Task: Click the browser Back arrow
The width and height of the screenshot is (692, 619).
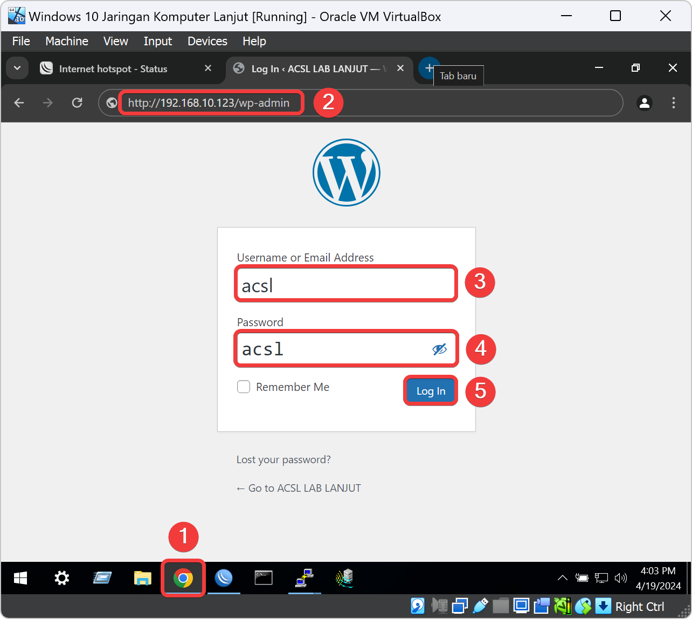Action: point(19,102)
